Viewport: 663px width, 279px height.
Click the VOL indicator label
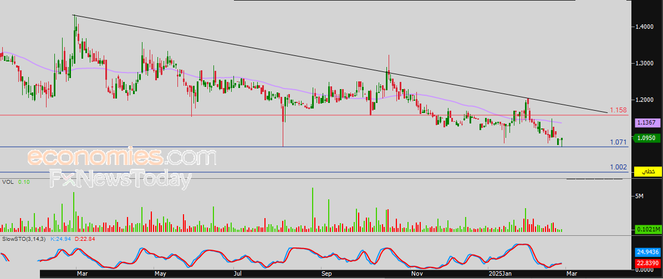click(7, 182)
